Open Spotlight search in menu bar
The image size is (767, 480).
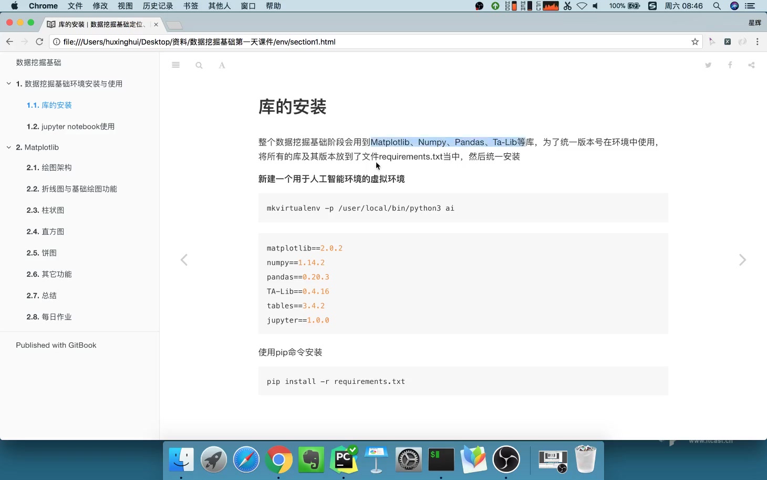coord(717,6)
